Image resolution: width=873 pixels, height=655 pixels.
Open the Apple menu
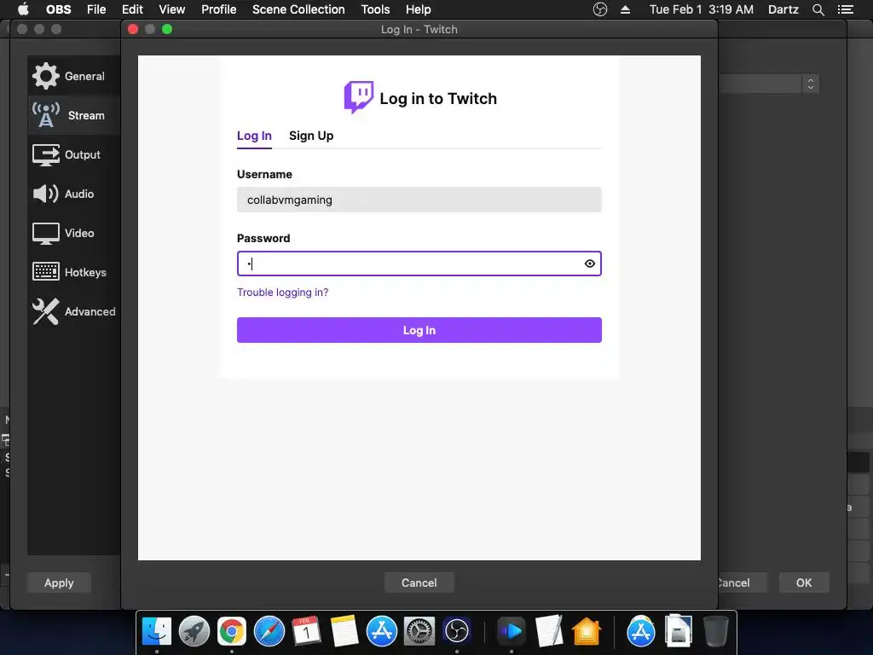[x=23, y=9]
